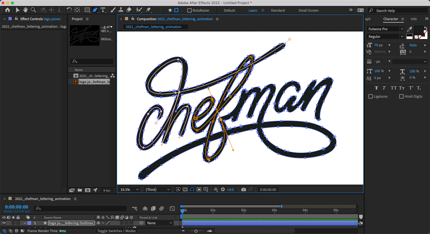Click the Toggle Switches / Modes button
This screenshot has height=234, width=430.
pos(116,231)
